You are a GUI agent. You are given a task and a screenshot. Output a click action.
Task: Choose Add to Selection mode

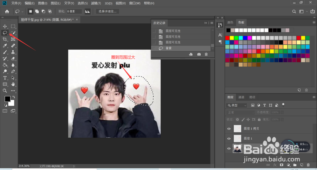[37, 11]
